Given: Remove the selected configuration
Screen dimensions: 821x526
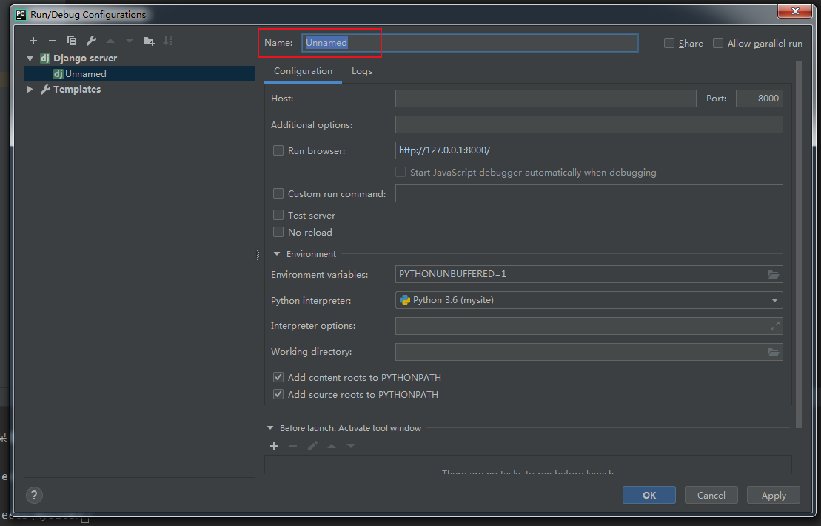Looking at the screenshot, I should pyautogui.click(x=52, y=41).
